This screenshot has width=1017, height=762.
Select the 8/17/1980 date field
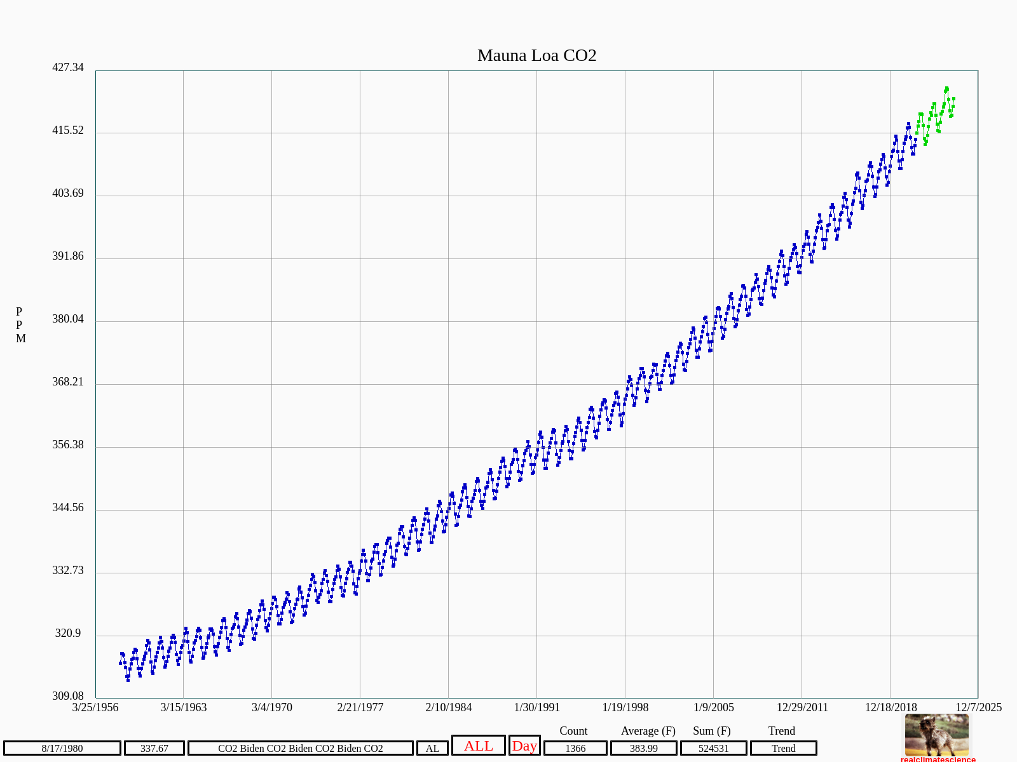click(62, 748)
